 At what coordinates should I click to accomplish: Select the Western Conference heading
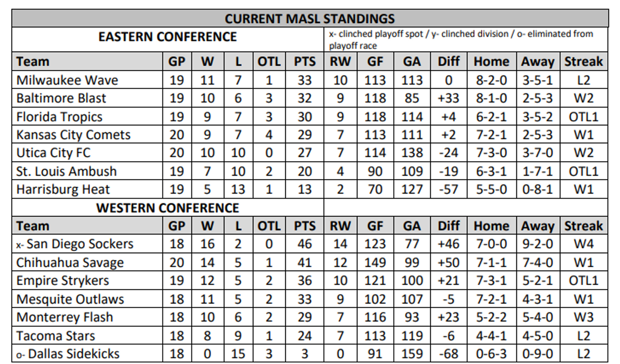(x=168, y=208)
